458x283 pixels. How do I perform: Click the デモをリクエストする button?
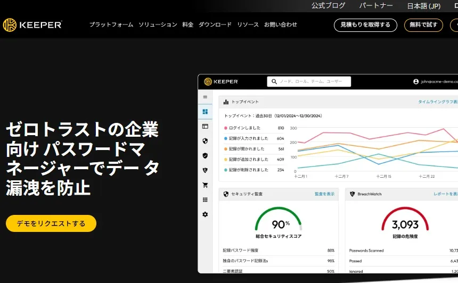pos(51,223)
